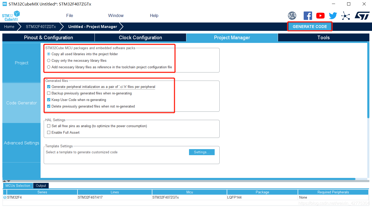Go to Home breadcrumb
Image resolution: width=372 pixels, height=208 pixels.
click(9, 27)
